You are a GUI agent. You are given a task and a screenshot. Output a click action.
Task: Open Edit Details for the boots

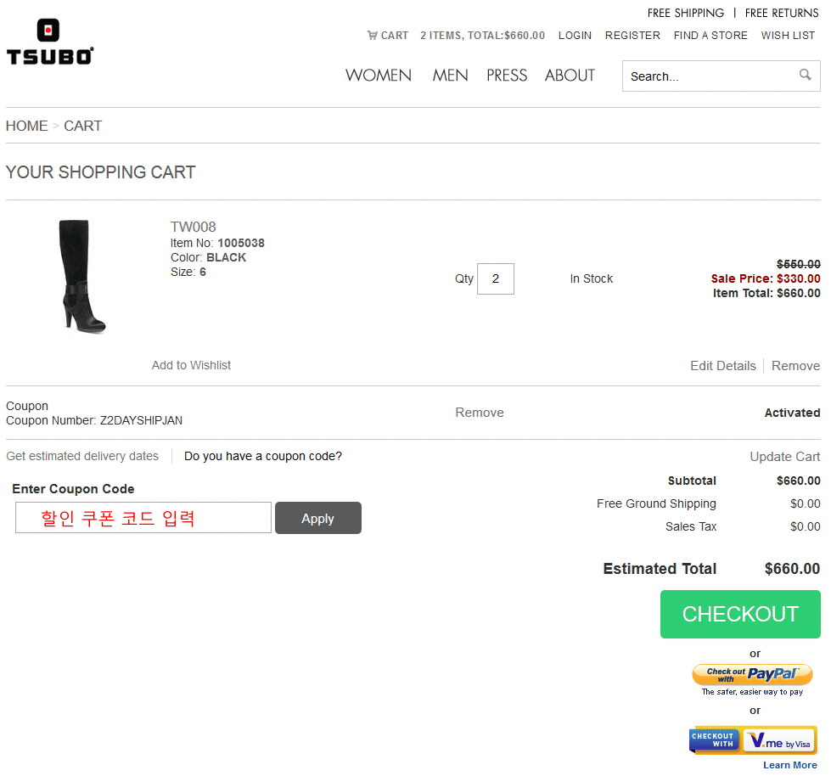(x=722, y=366)
